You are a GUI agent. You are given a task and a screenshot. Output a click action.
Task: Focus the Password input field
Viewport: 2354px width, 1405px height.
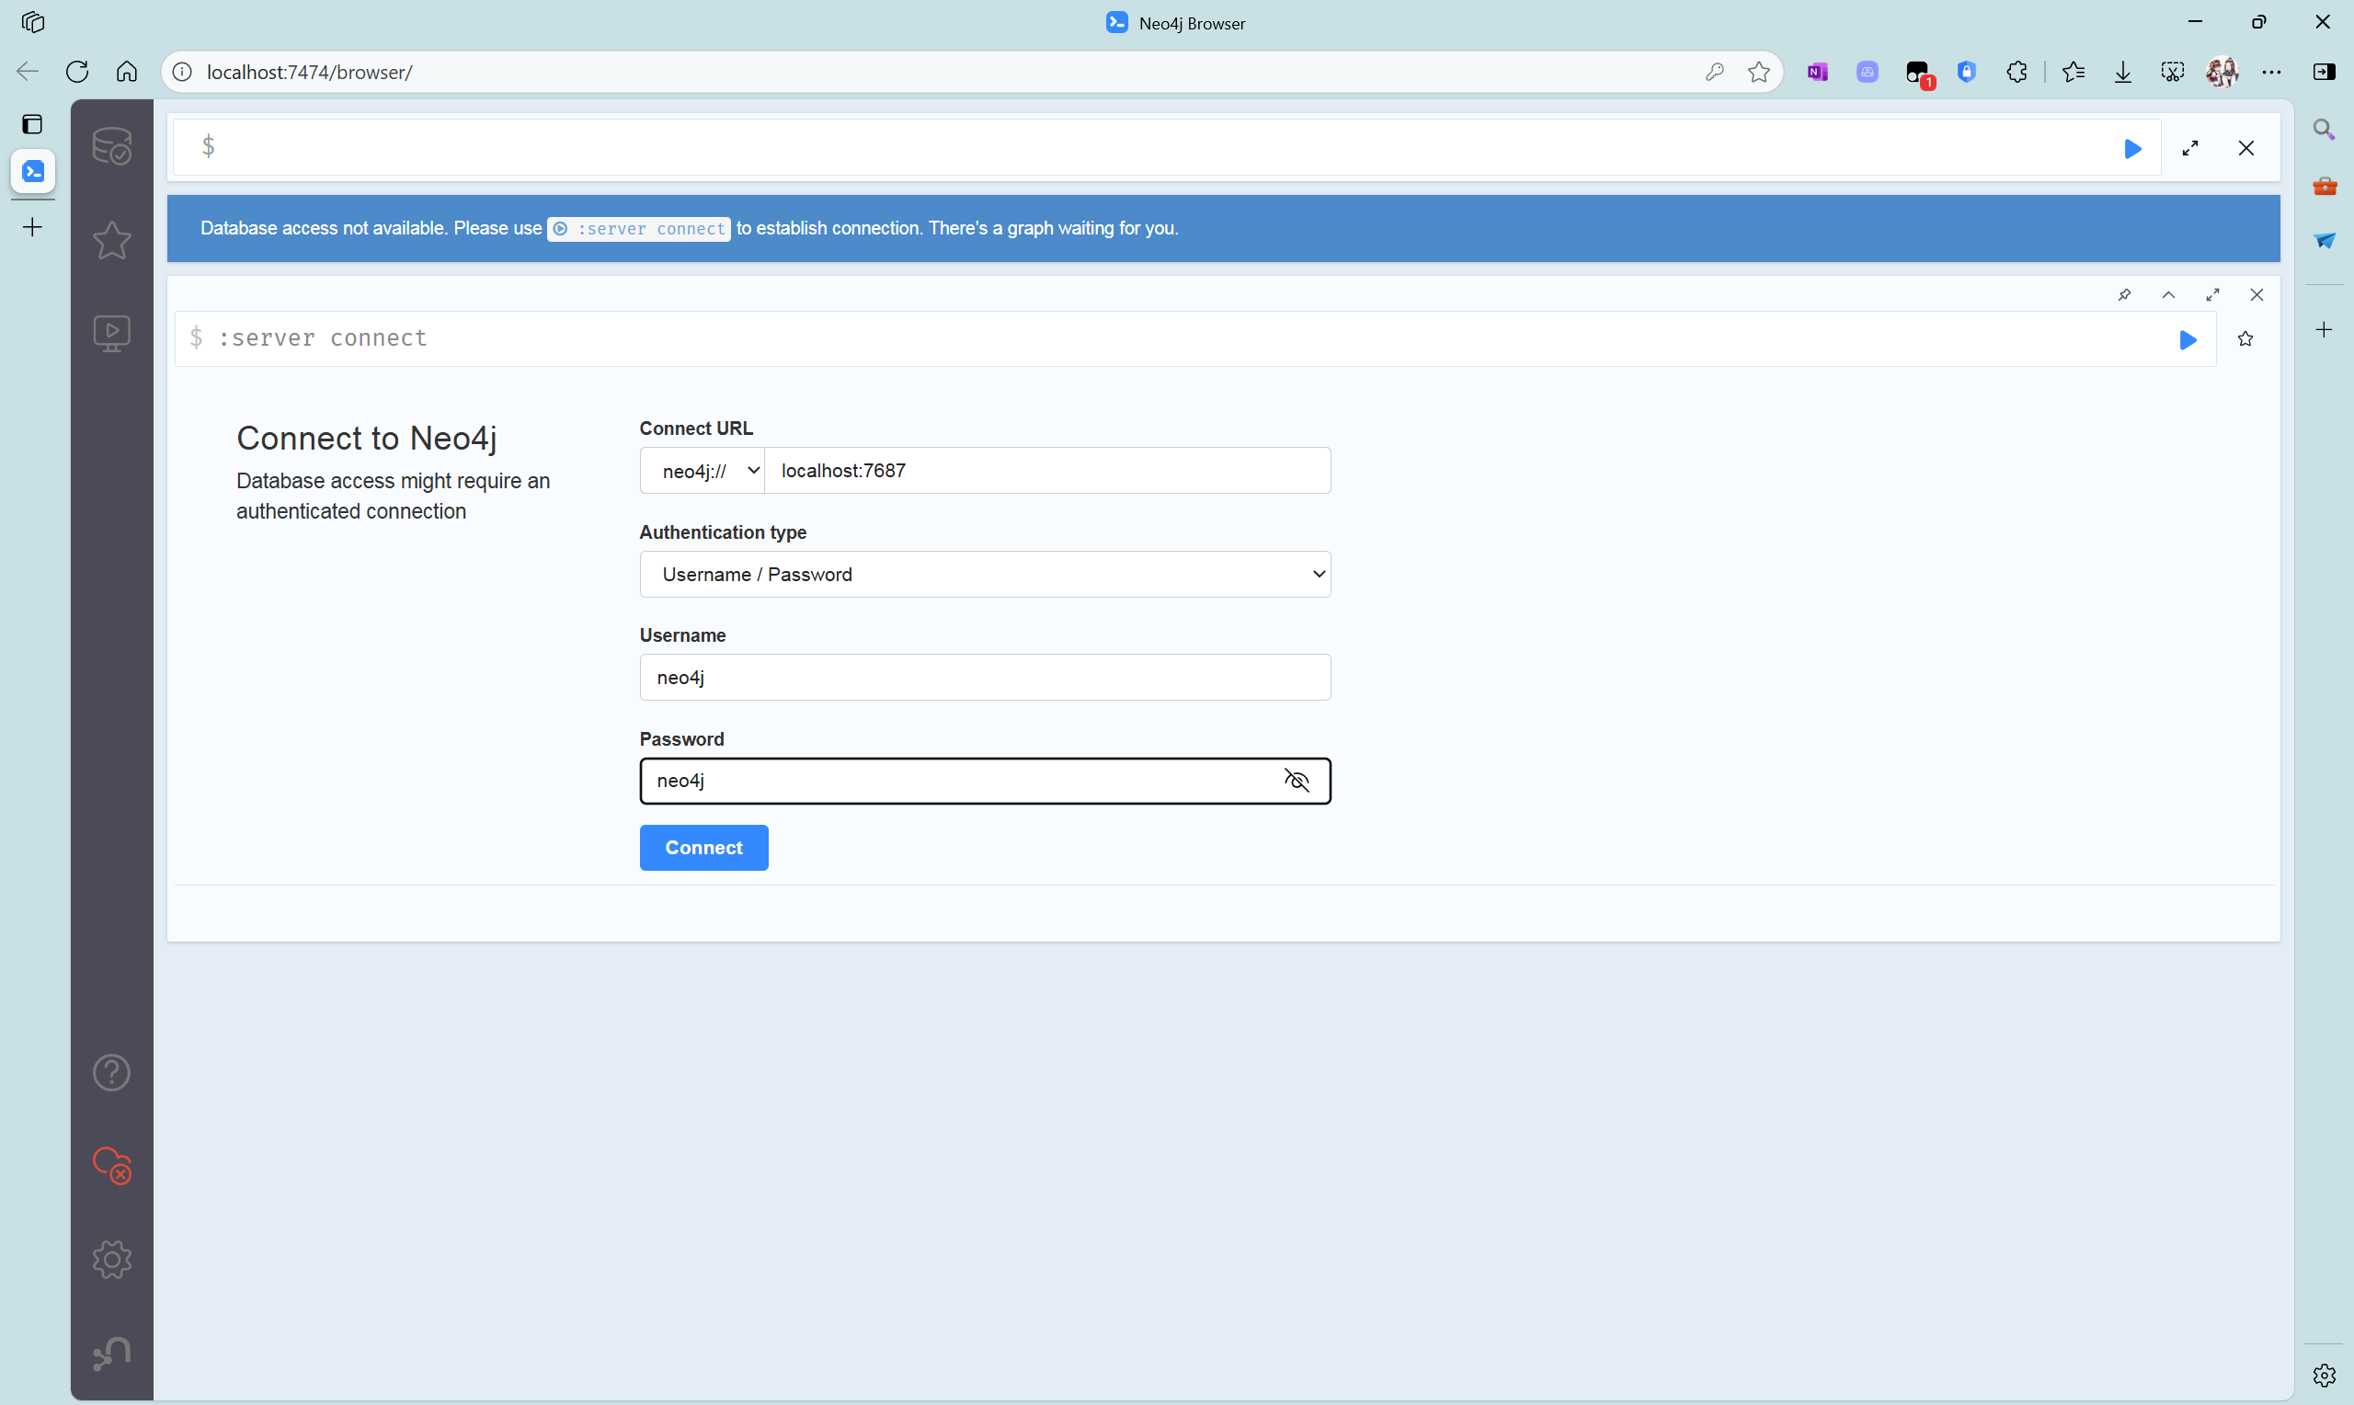click(x=986, y=781)
